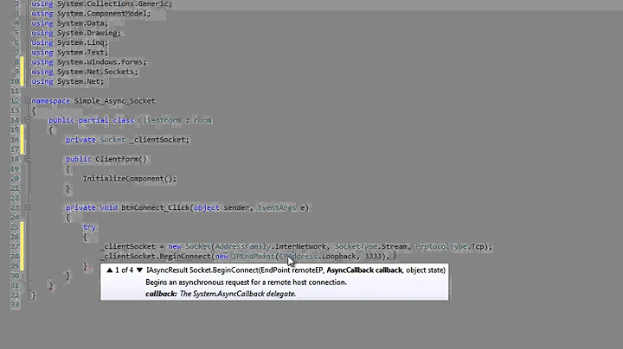Viewport: 623px width, 349px height.
Task: Click the EventArgs parameter type
Action: click(x=277, y=207)
